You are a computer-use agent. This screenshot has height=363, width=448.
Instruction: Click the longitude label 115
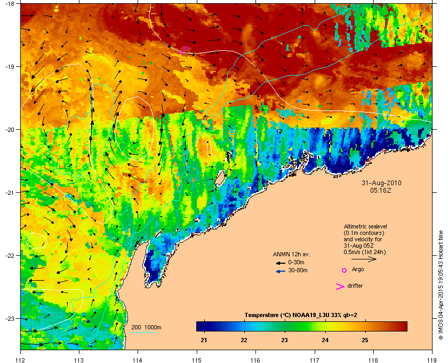(197, 360)
